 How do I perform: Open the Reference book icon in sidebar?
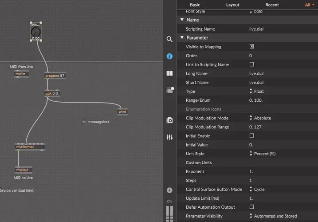[x=169, y=74]
